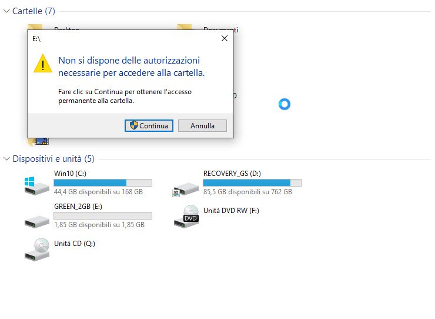Screen dimensions: 435x319
Task: Close the E:\ permission dialog
Action: [x=225, y=38]
